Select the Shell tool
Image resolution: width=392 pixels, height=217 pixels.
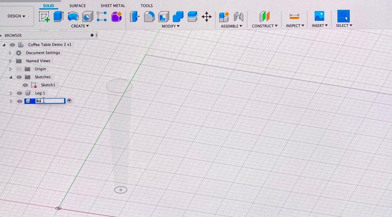click(164, 17)
